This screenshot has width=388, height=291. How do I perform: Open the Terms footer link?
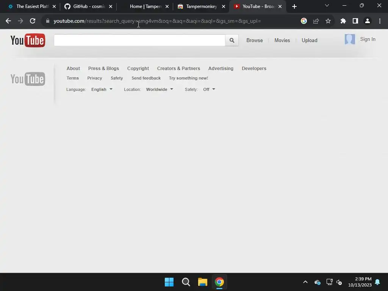click(x=72, y=78)
